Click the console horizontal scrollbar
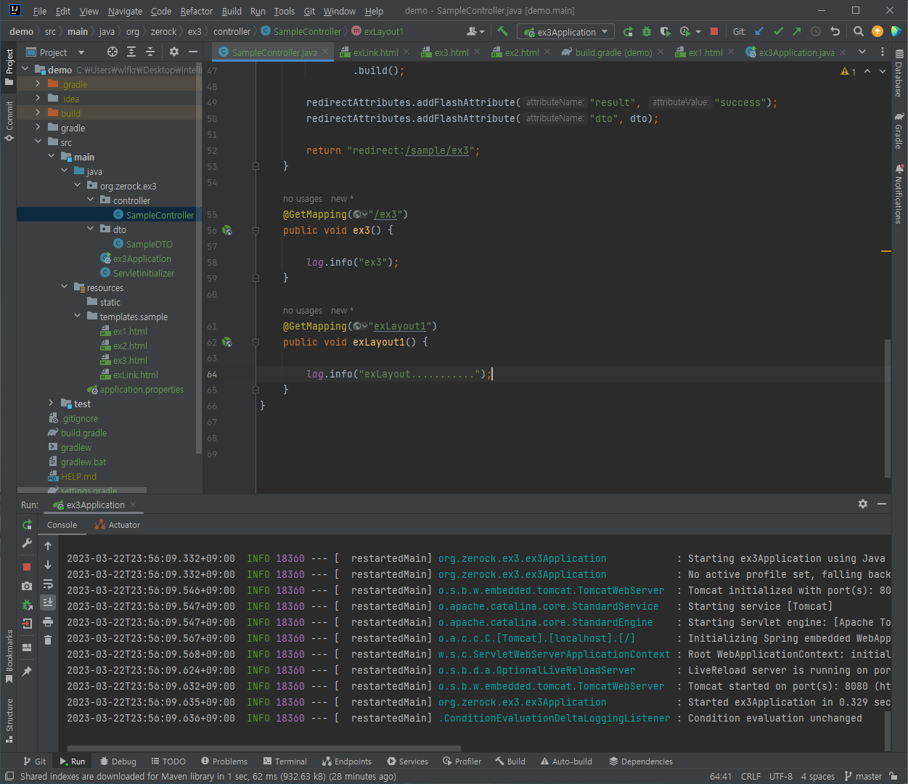 point(264,748)
